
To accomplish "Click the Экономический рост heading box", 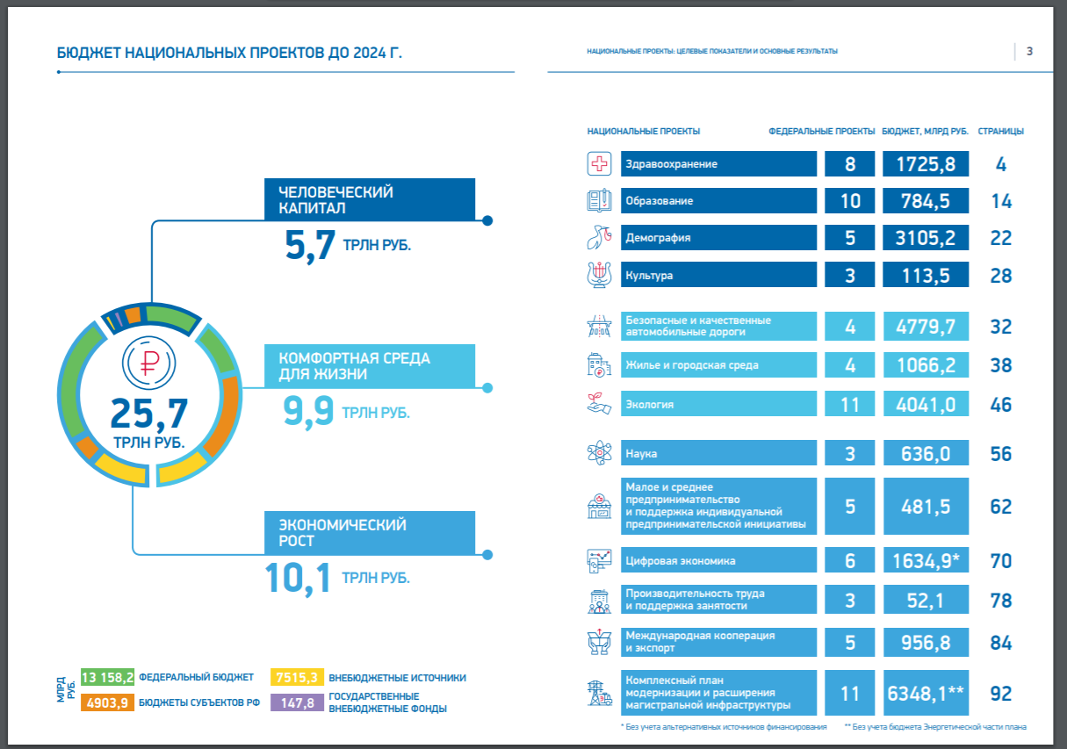I will pos(370,533).
